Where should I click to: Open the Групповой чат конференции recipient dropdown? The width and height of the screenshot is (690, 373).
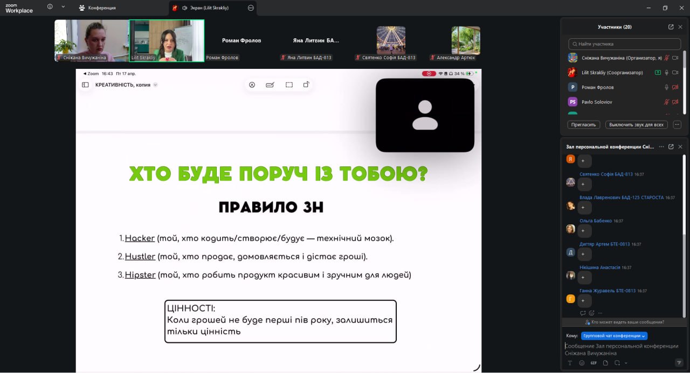coord(614,336)
